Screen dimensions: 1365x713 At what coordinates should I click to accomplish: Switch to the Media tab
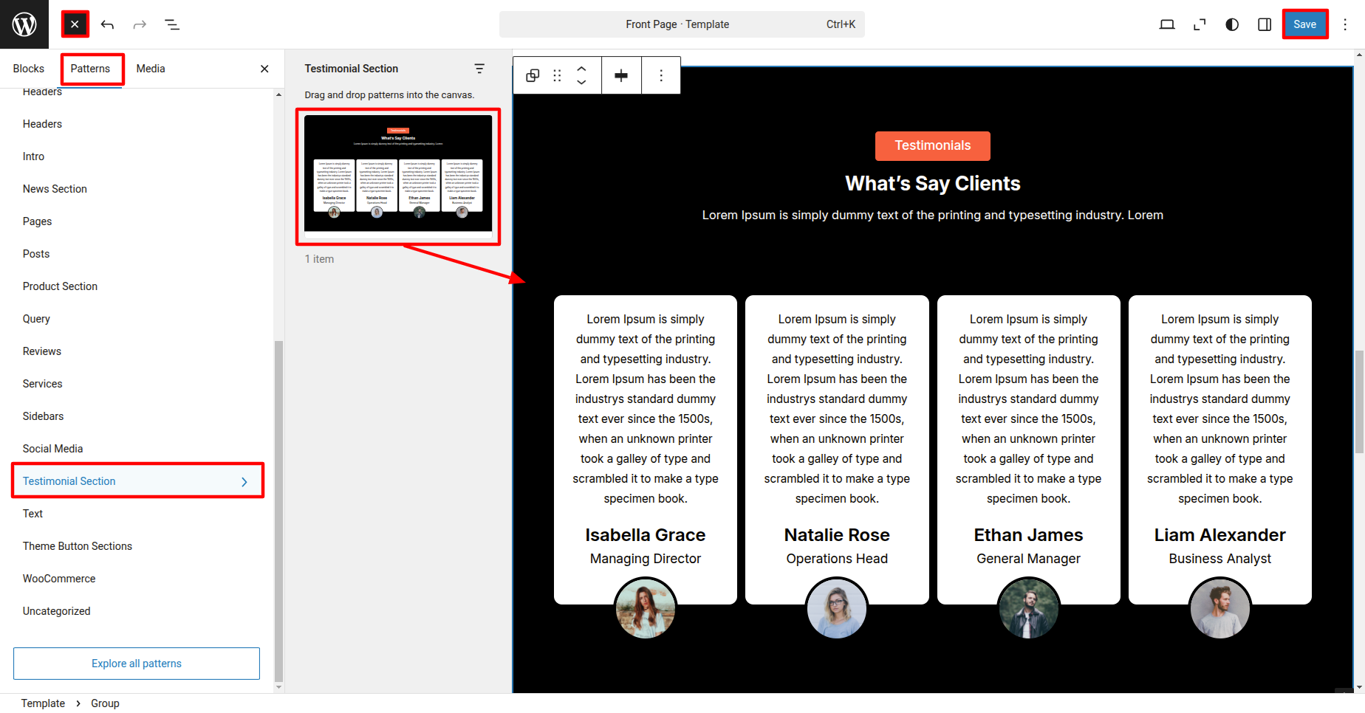click(151, 69)
